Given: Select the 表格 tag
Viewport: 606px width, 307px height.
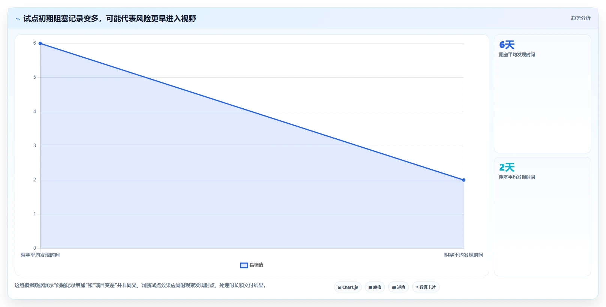Looking at the screenshot, I should [375, 287].
